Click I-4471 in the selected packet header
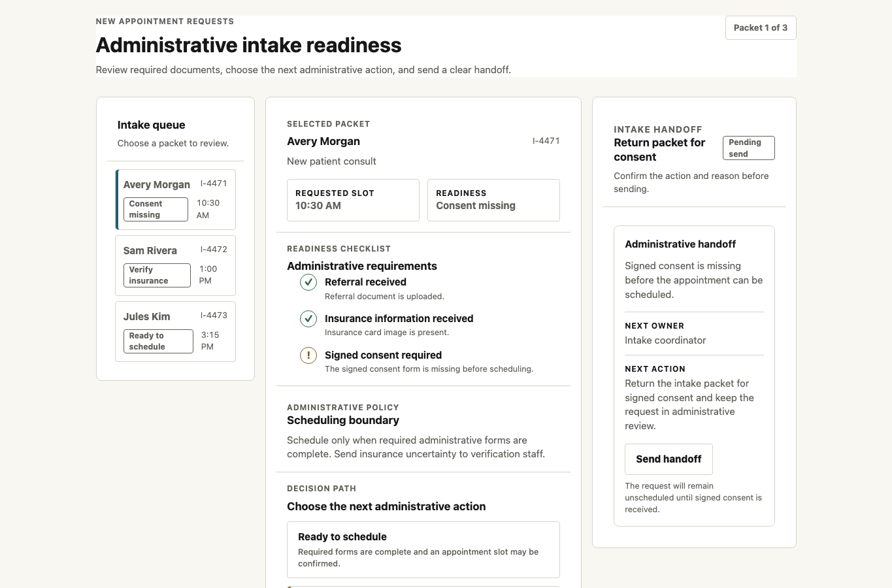This screenshot has width=892, height=588. [x=546, y=140]
